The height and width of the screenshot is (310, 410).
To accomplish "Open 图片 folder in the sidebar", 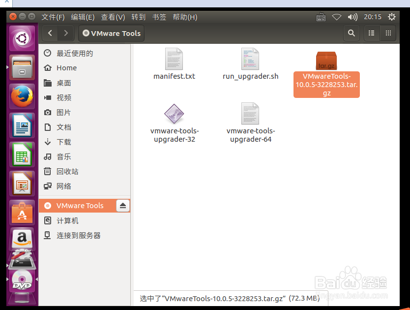I will (85, 113).
